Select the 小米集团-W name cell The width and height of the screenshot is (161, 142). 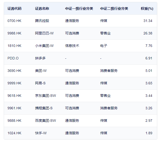[x=44, y=46]
